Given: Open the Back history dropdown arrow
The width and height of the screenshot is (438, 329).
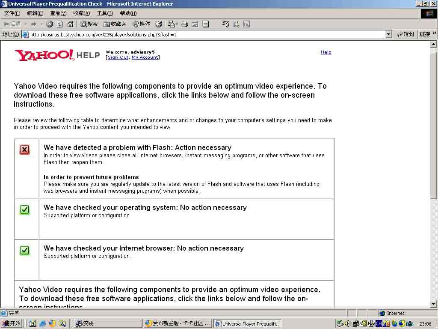Looking at the screenshot, I should coord(25,24).
